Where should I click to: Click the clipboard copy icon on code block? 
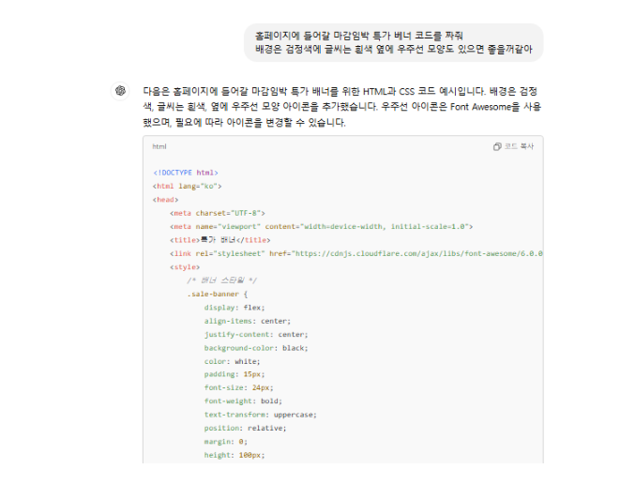(497, 146)
